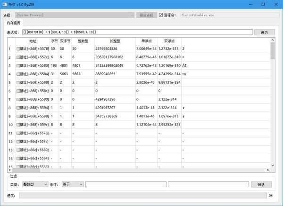Click double float value 1.2732e-313
The image size is (283, 206).
pyautogui.click(x=168, y=49)
